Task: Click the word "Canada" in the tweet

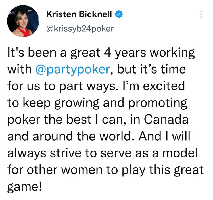Action: pos(166,119)
